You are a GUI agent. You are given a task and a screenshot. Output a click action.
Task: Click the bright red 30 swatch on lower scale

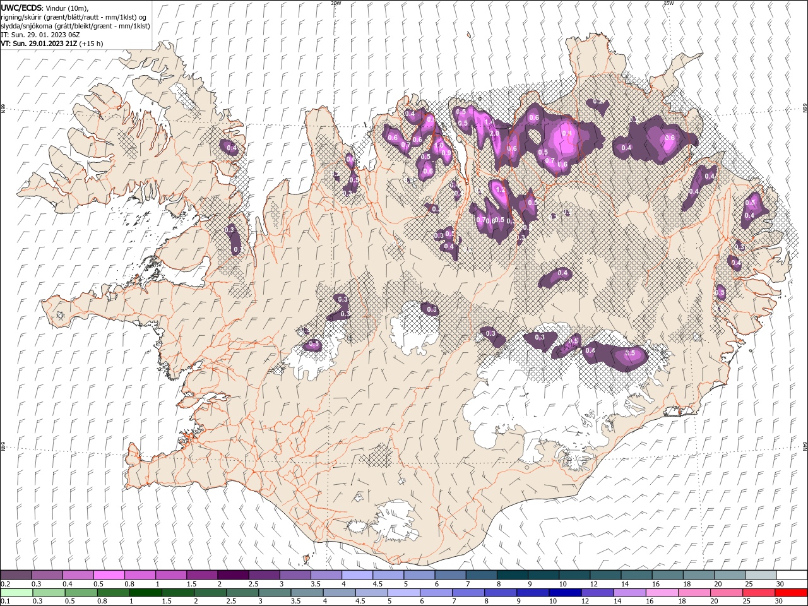tap(791, 593)
